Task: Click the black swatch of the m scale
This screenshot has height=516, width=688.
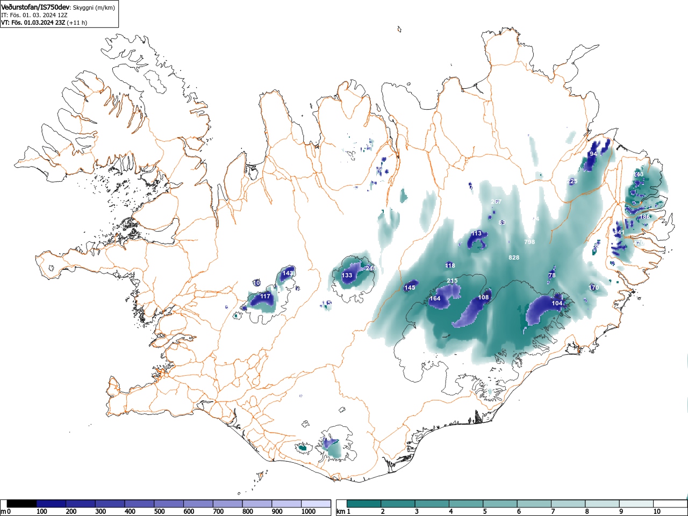Action: pyautogui.click(x=22, y=504)
